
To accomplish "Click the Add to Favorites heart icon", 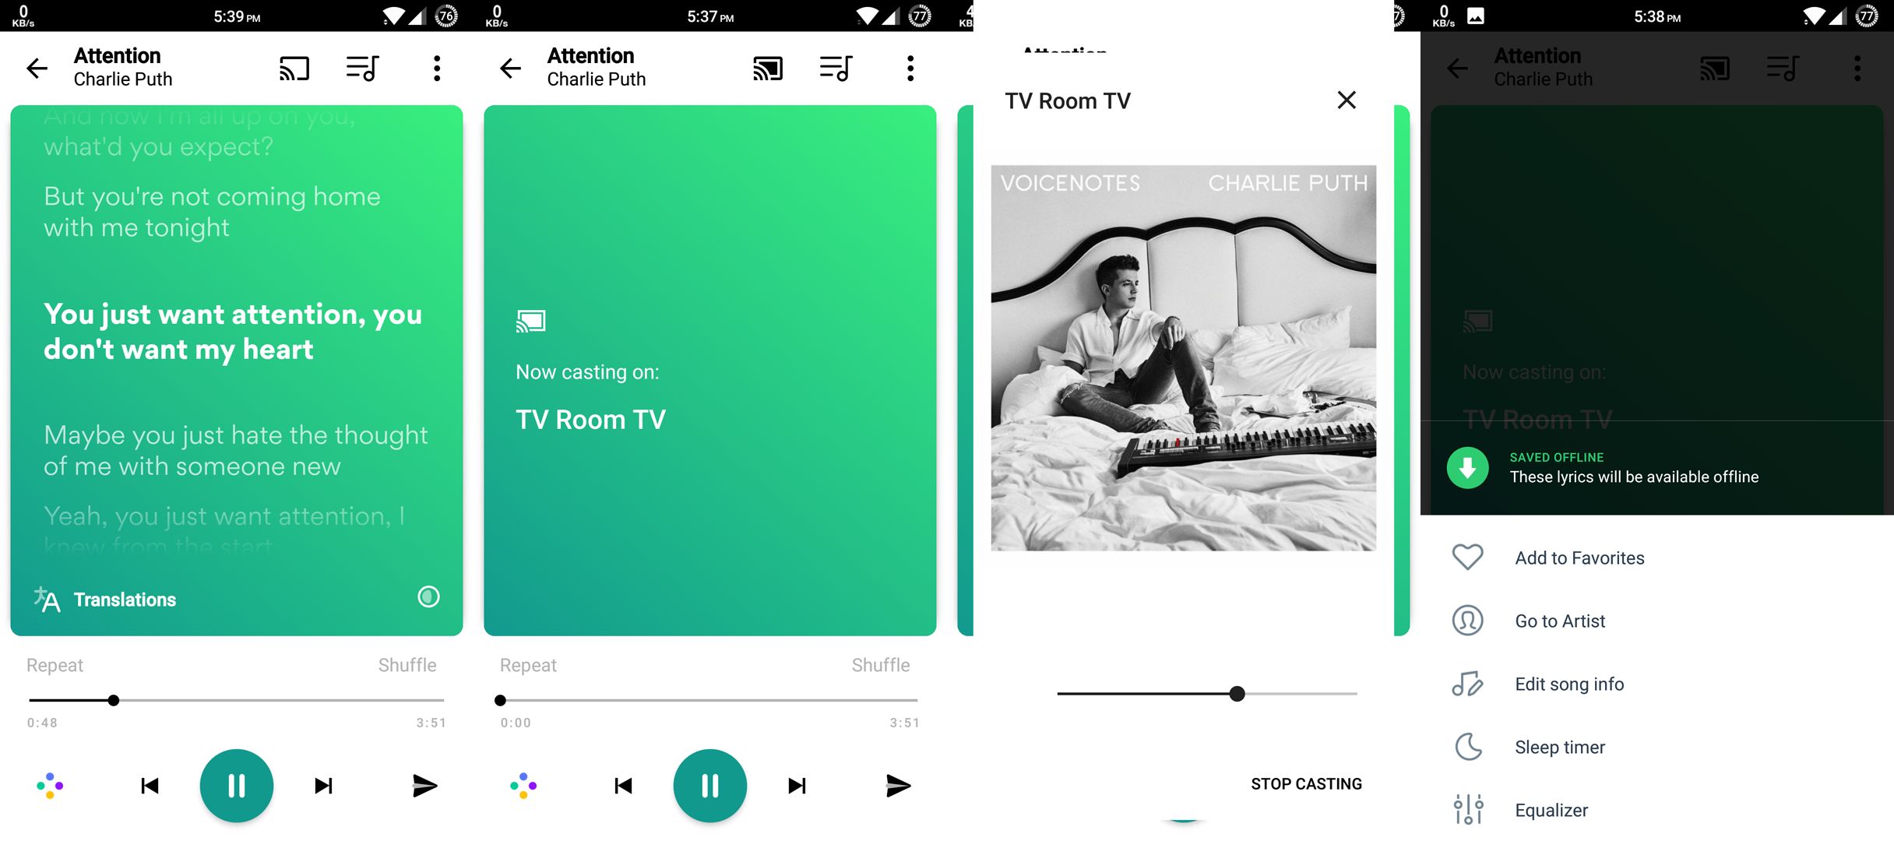I will coord(1467,557).
